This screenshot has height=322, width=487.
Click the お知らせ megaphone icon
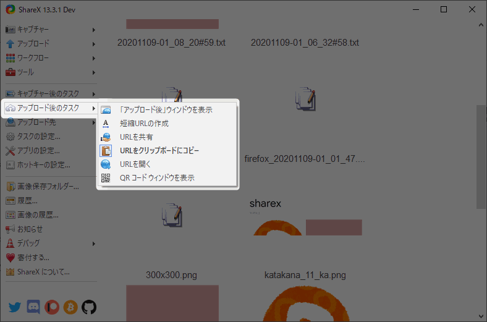11,229
